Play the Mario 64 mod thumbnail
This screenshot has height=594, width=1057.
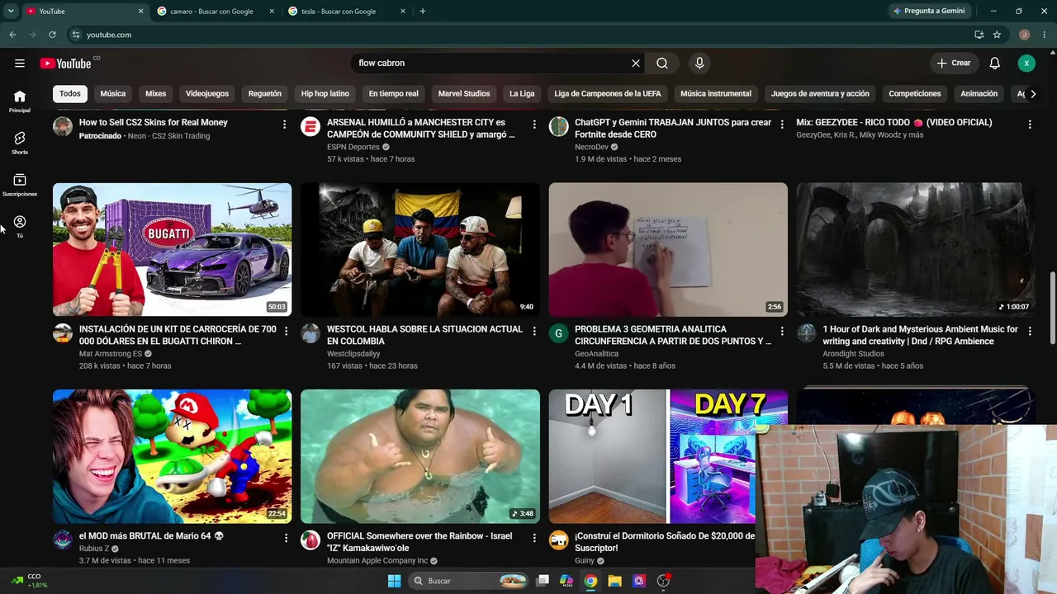tap(172, 456)
